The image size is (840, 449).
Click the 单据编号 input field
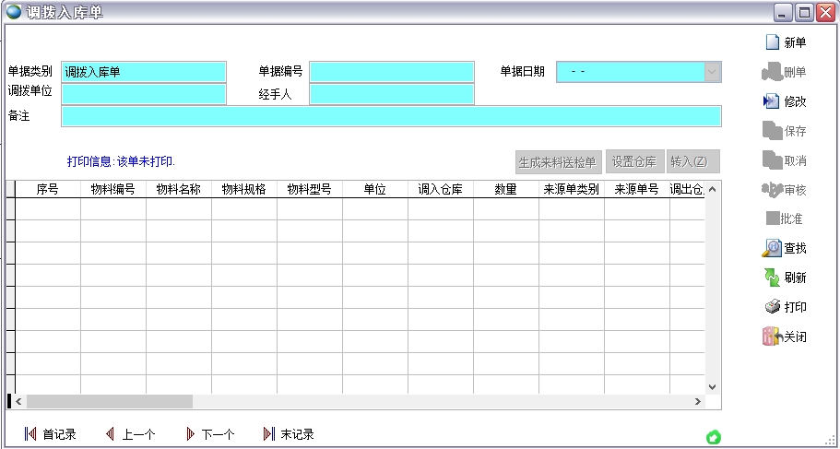point(391,72)
